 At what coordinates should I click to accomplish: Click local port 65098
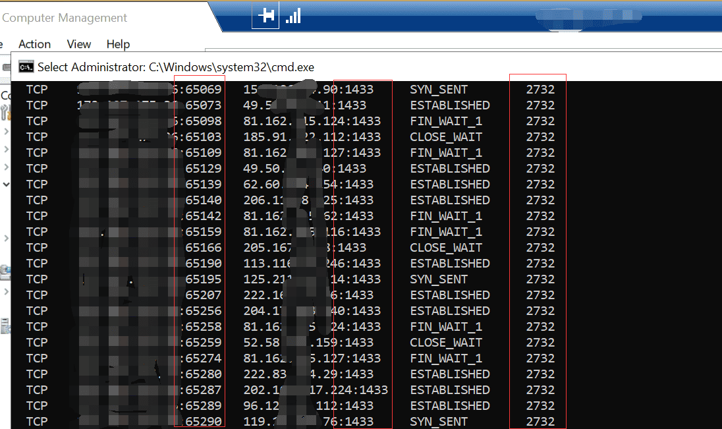tap(203, 121)
